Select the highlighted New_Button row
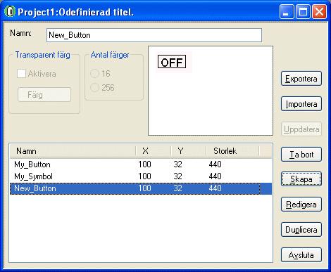331x272 pixels. 141,188
